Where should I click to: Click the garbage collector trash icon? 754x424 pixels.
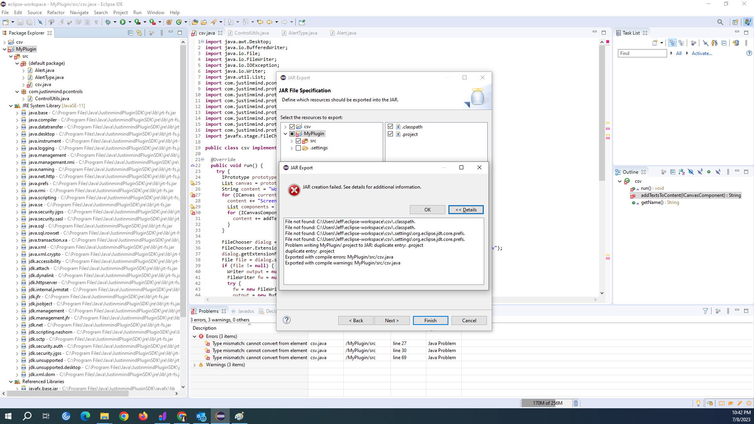pos(575,403)
